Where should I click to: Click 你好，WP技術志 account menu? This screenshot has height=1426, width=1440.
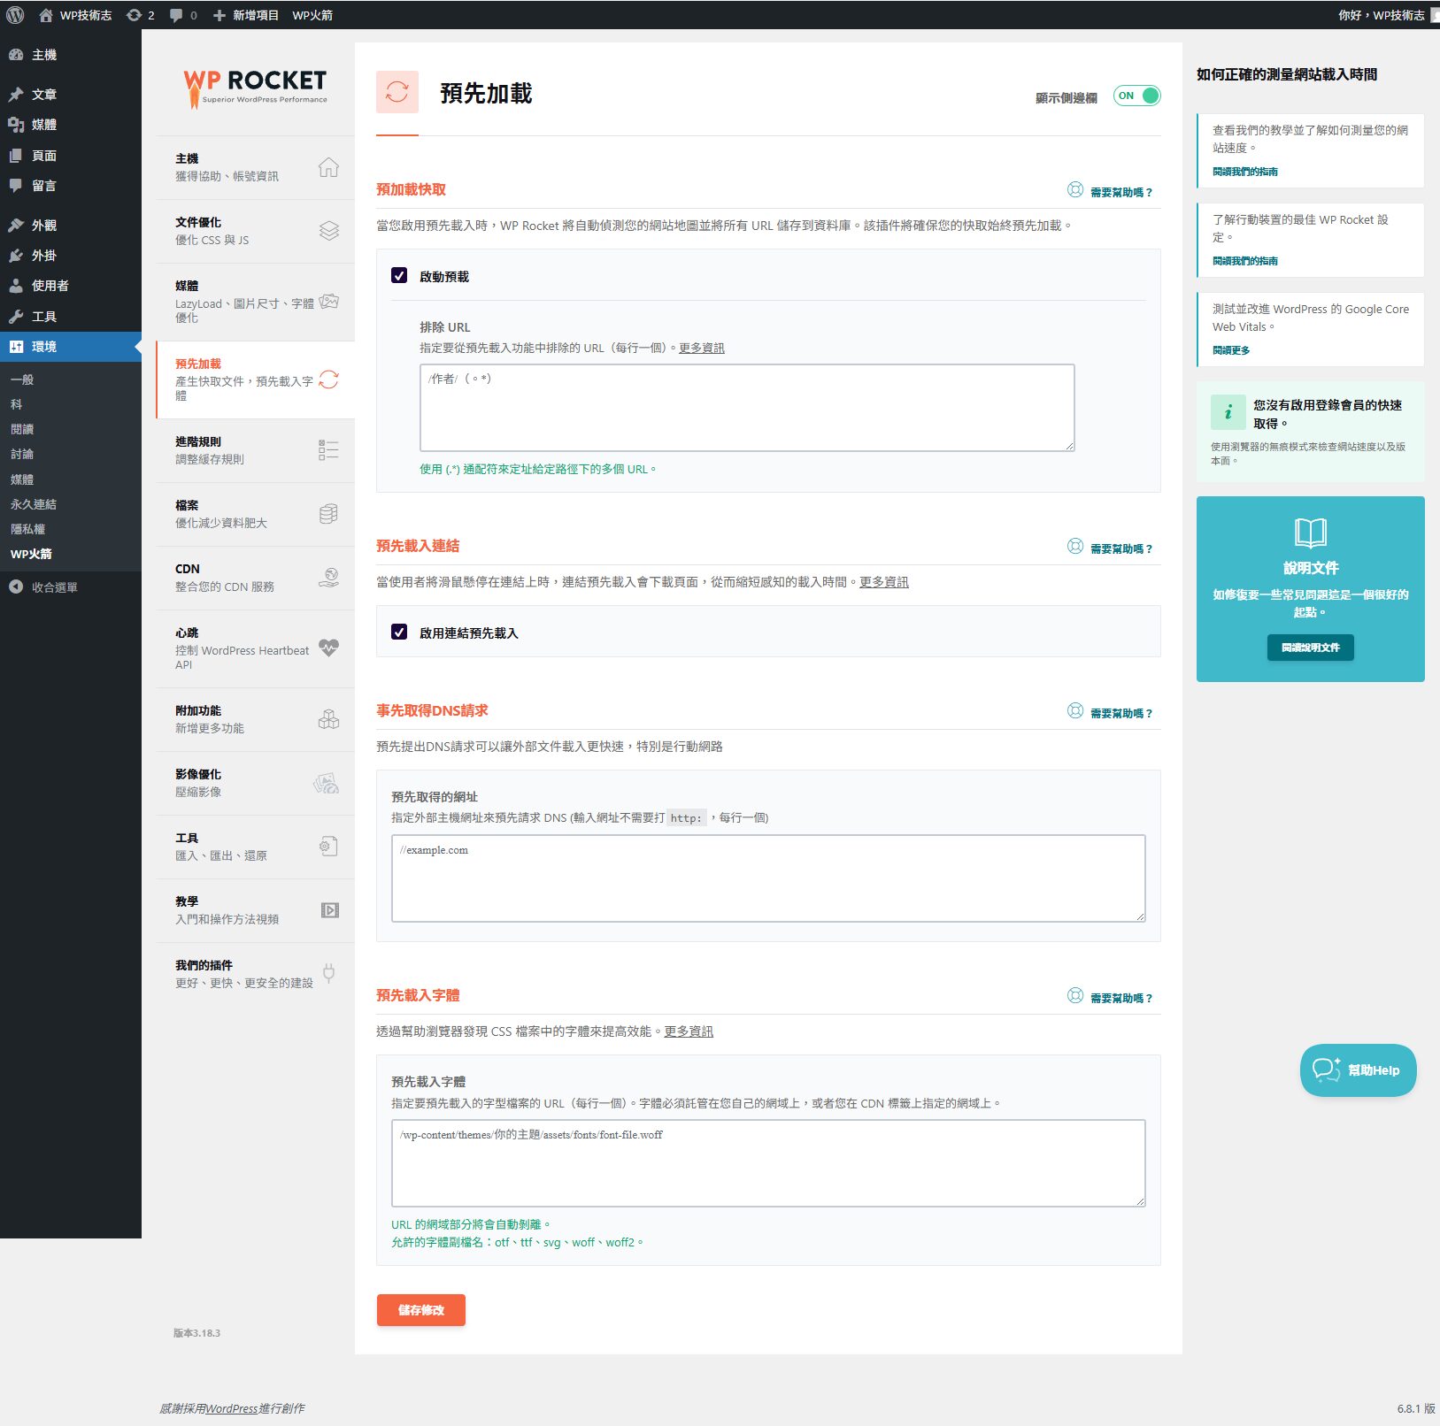[x=1388, y=15]
